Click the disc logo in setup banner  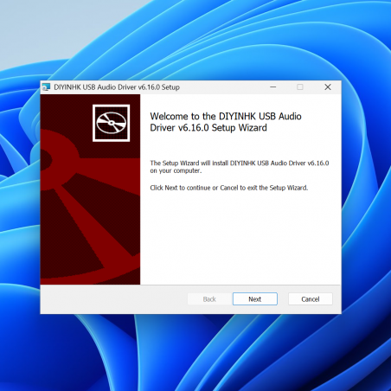(x=111, y=123)
